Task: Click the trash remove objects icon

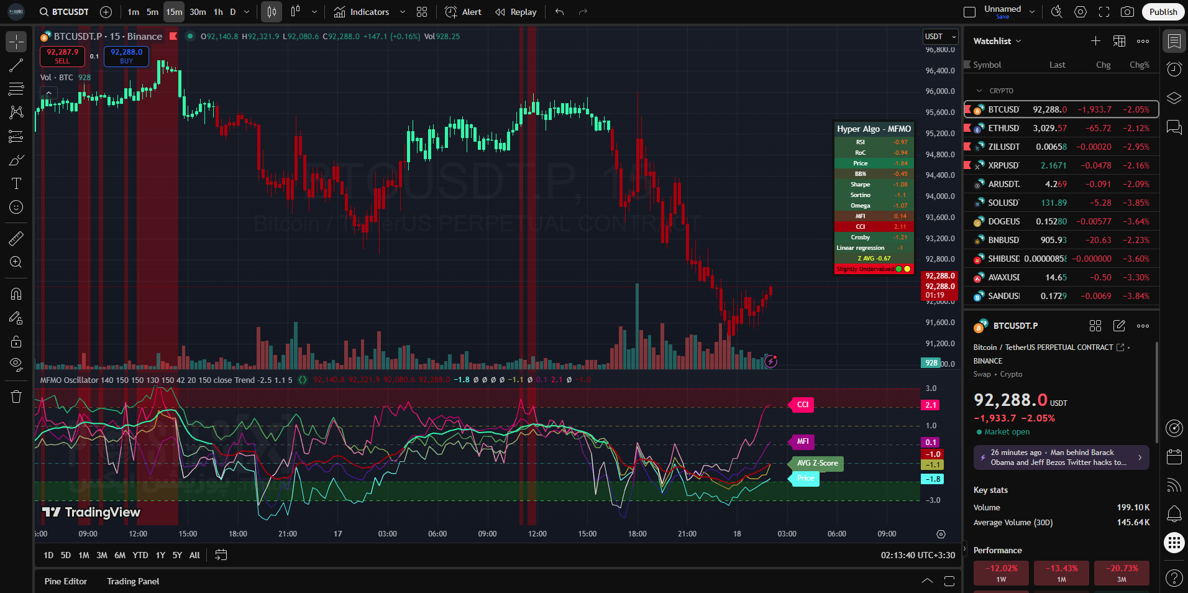Action: pos(16,397)
